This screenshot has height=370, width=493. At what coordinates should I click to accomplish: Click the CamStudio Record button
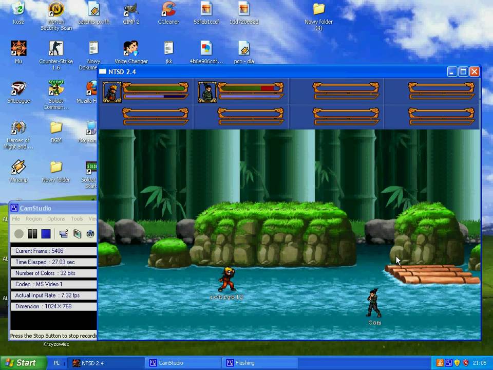(x=19, y=234)
